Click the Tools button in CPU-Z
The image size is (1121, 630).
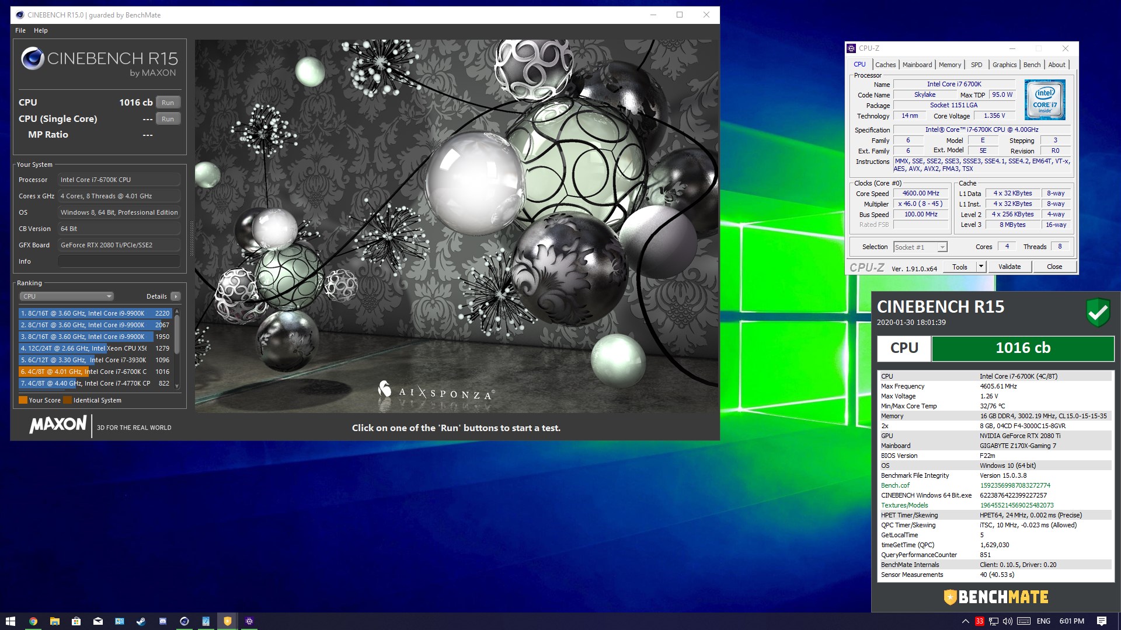click(960, 267)
